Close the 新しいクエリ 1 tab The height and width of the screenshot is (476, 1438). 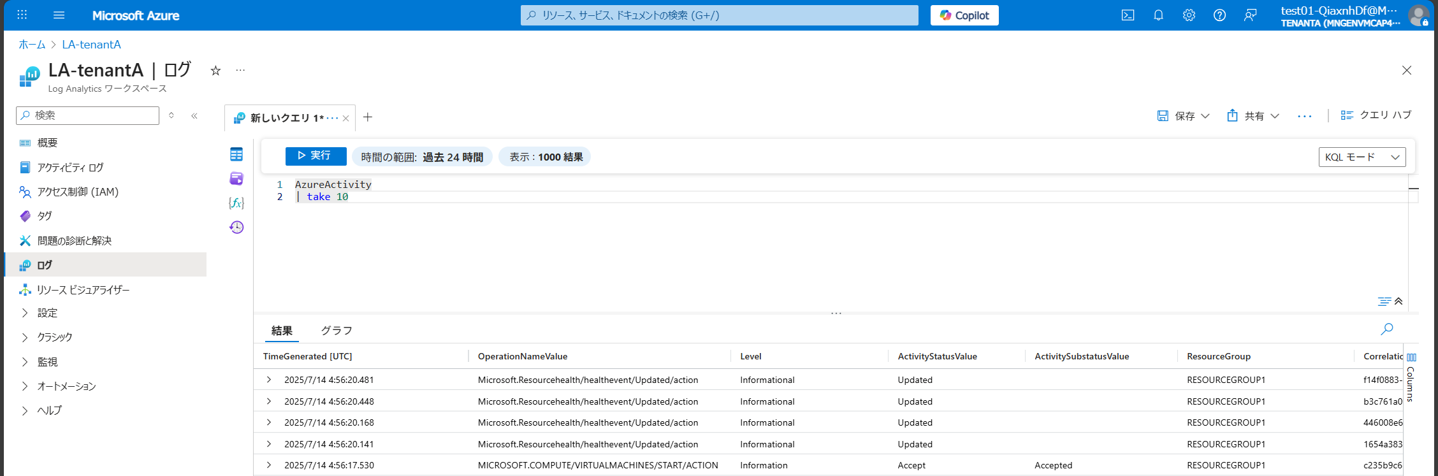tap(345, 118)
